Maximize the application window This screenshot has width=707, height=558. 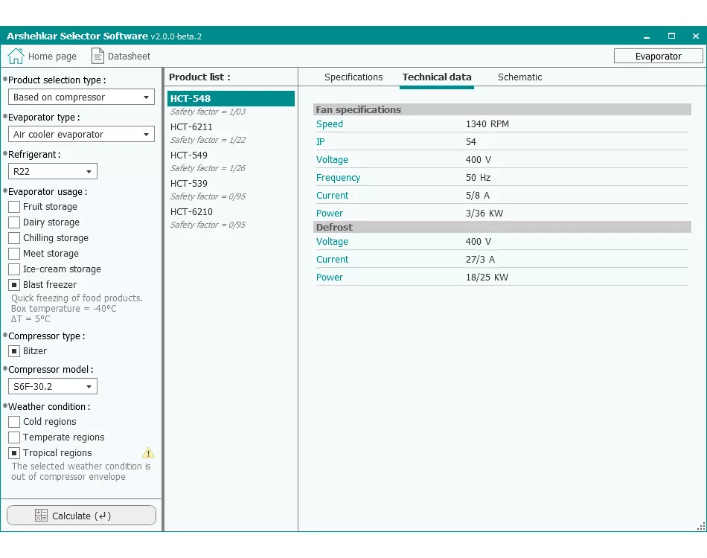671,36
